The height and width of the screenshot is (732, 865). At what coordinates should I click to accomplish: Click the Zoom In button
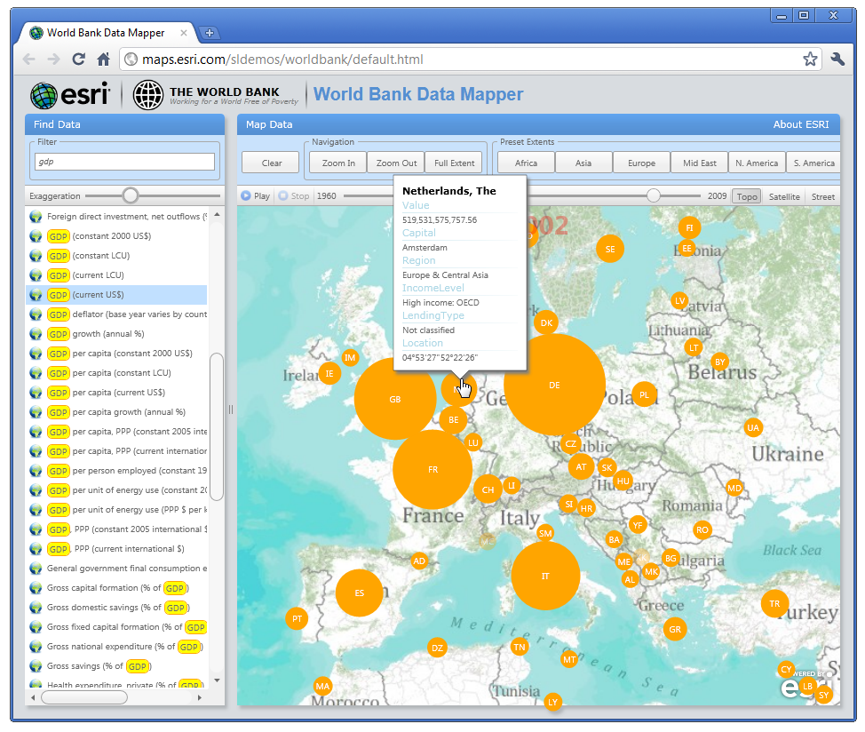click(x=338, y=163)
